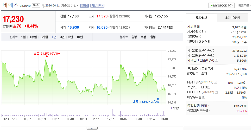Click the clock icon beside the date 2024.04.11
This screenshot has width=252, height=130.
43,6
